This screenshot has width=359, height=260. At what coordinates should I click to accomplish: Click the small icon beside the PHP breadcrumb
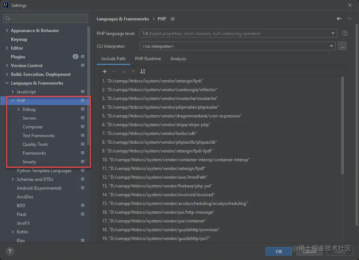coord(173,19)
